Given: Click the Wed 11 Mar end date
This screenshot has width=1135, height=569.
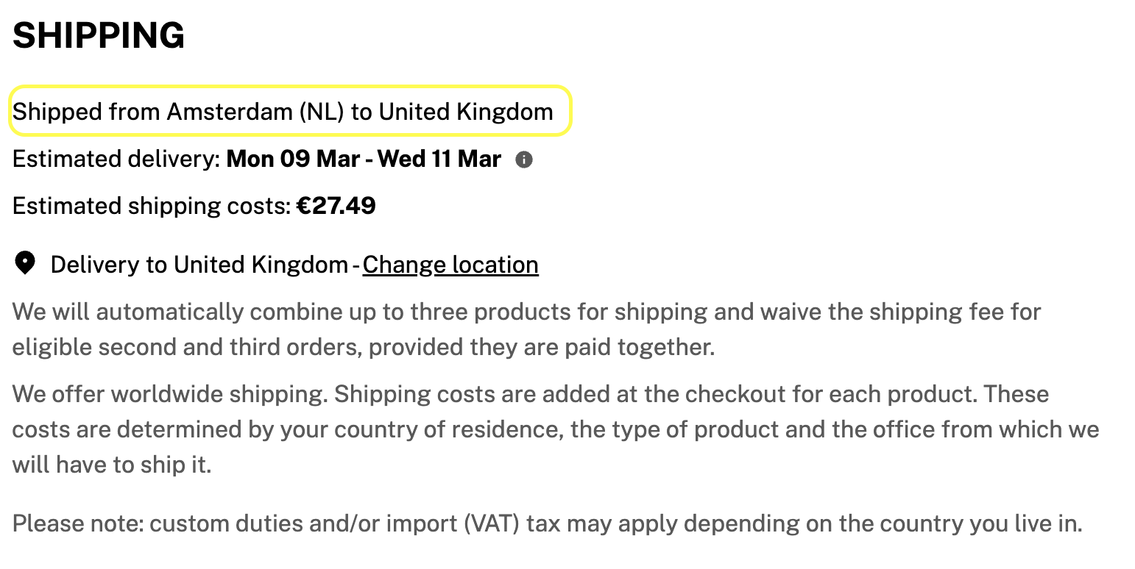Looking at the screenshot, I should point(439,160).
